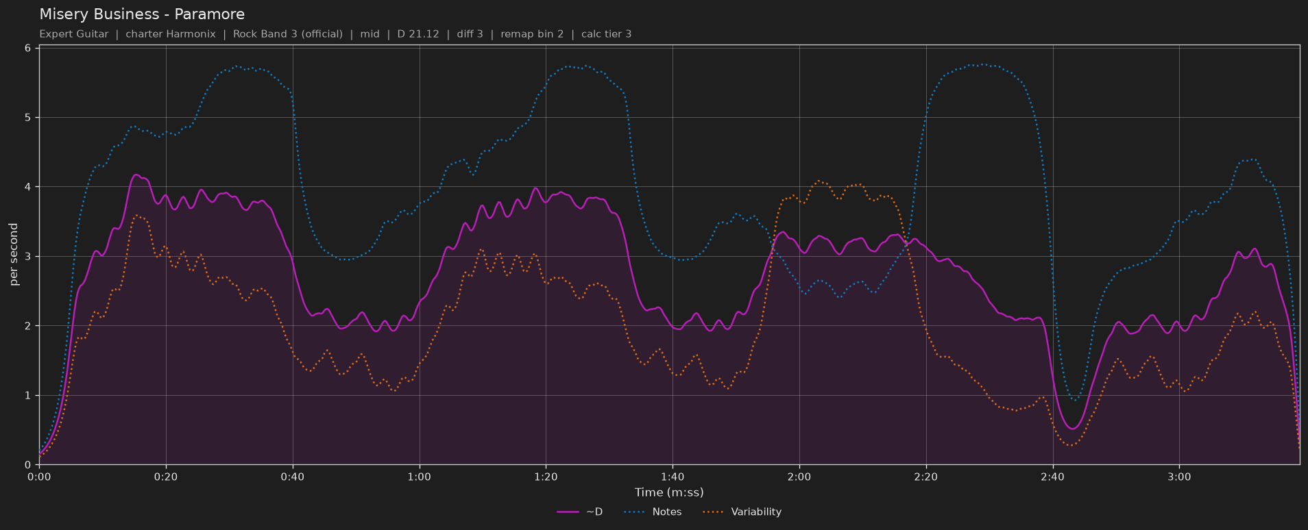The width and height of the screenshot is (1308, 530).
Task: Click the y-axis tick label "1"
Action: pyautogui.click(x=28, y=396)
